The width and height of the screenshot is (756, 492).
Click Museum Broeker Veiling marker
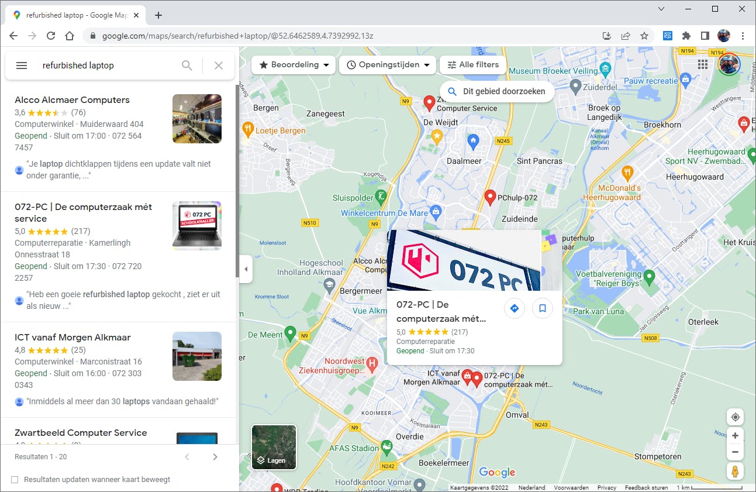click(606, 69)
